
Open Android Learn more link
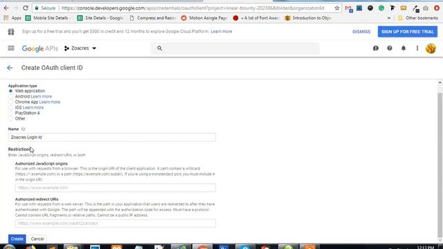pos(42,97)
